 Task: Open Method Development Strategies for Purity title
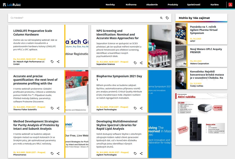tap(36, 125)
